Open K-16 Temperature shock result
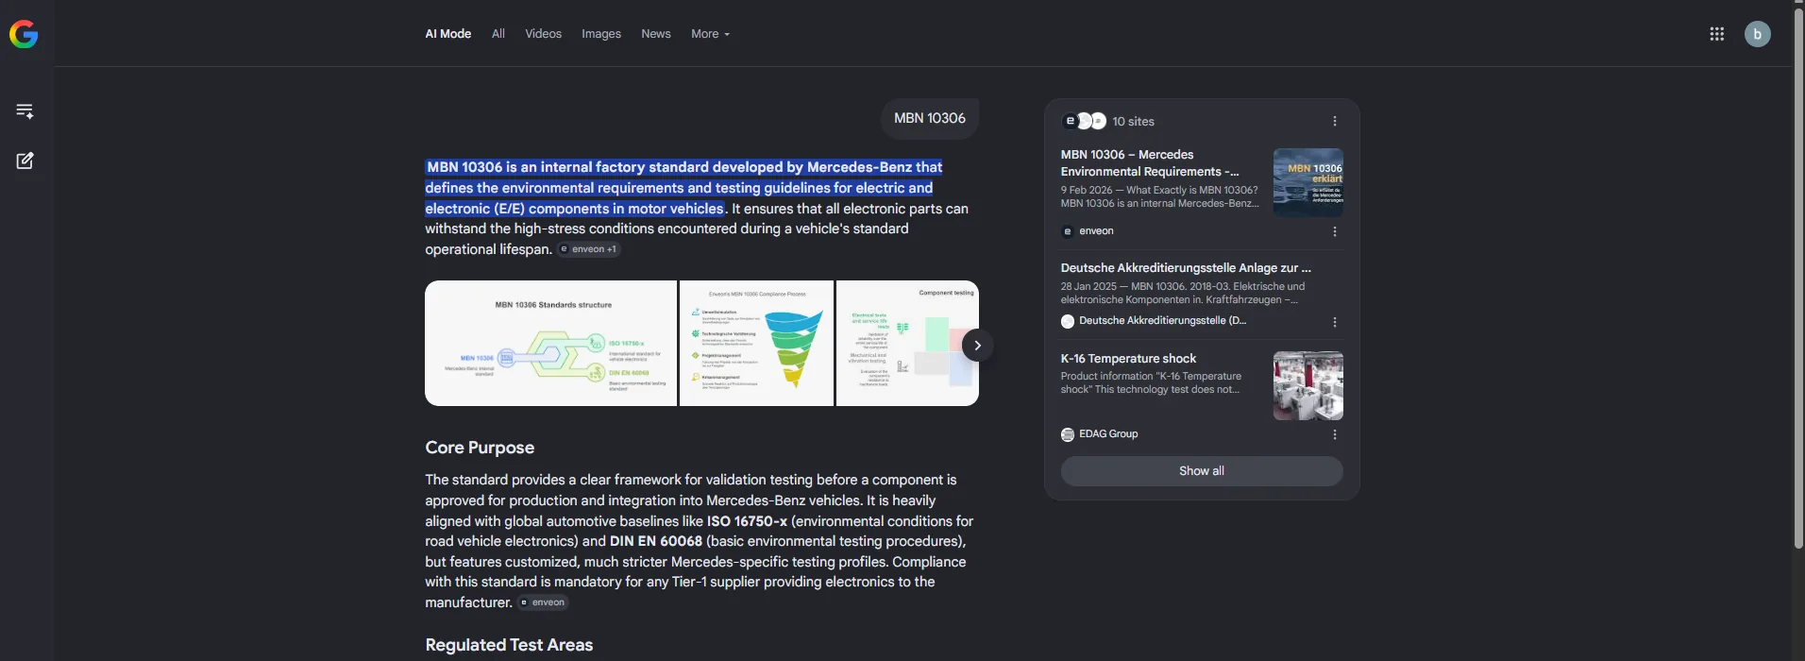The width and height of the screenshot is (1805, 661). pos(1128,359)
